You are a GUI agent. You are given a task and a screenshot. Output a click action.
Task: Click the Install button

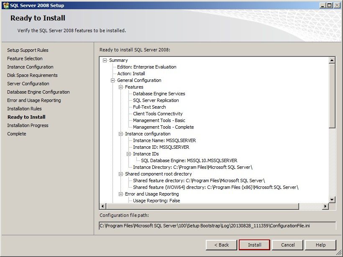coord(255,245)
